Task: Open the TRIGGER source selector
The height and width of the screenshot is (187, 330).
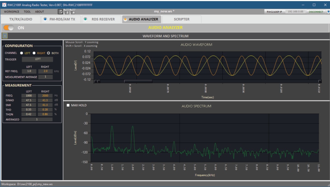Action: (x=37, y=59)
